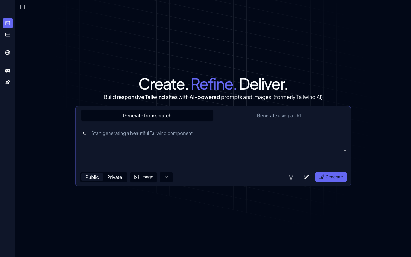Screen dimensions: 411x257
Task: Toggle the sidebar panel icon
Action: click(22, 7)
